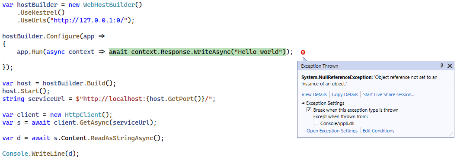Click ReadAsStringAsync method call
This screenshot has width=457, height=157.
tap(122, 138)
